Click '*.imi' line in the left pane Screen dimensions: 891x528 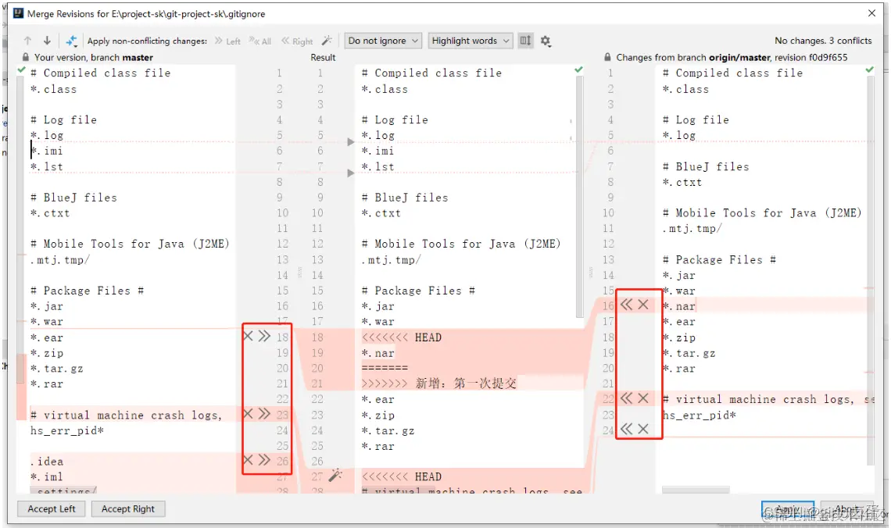47,151
